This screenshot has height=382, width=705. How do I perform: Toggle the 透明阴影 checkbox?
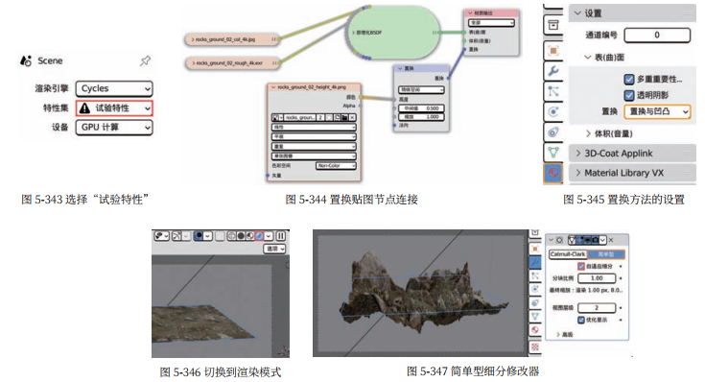click(x=629, y=95)
